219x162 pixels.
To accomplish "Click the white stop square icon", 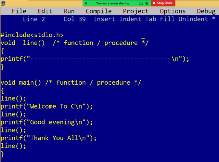I will 154,3.
